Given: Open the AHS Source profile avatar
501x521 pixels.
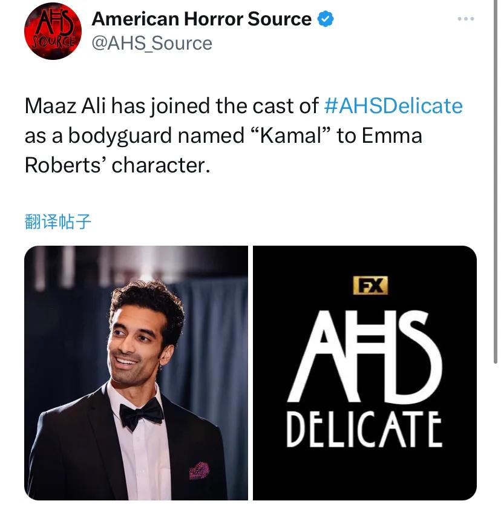Looking at the screenshot, I should [53, 31].
